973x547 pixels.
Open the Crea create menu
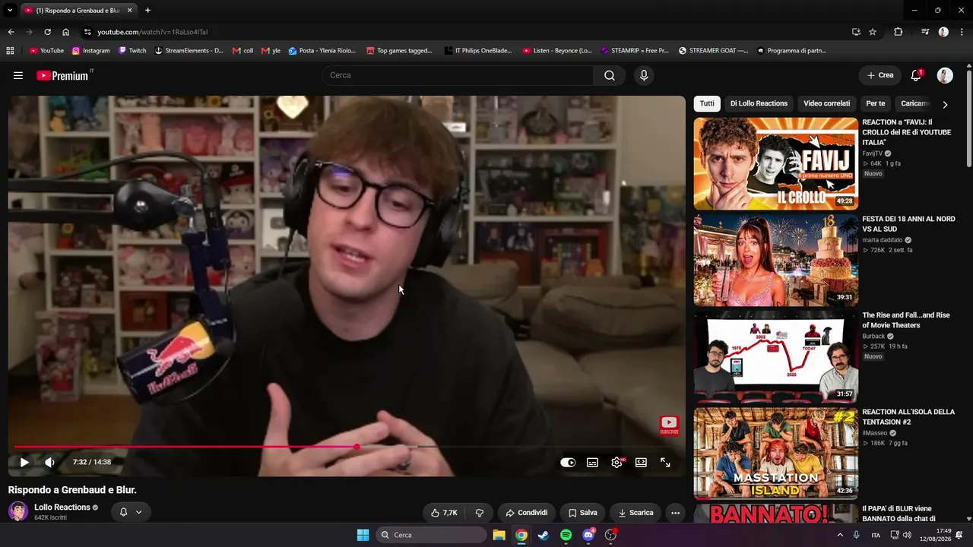coord(880,75)
